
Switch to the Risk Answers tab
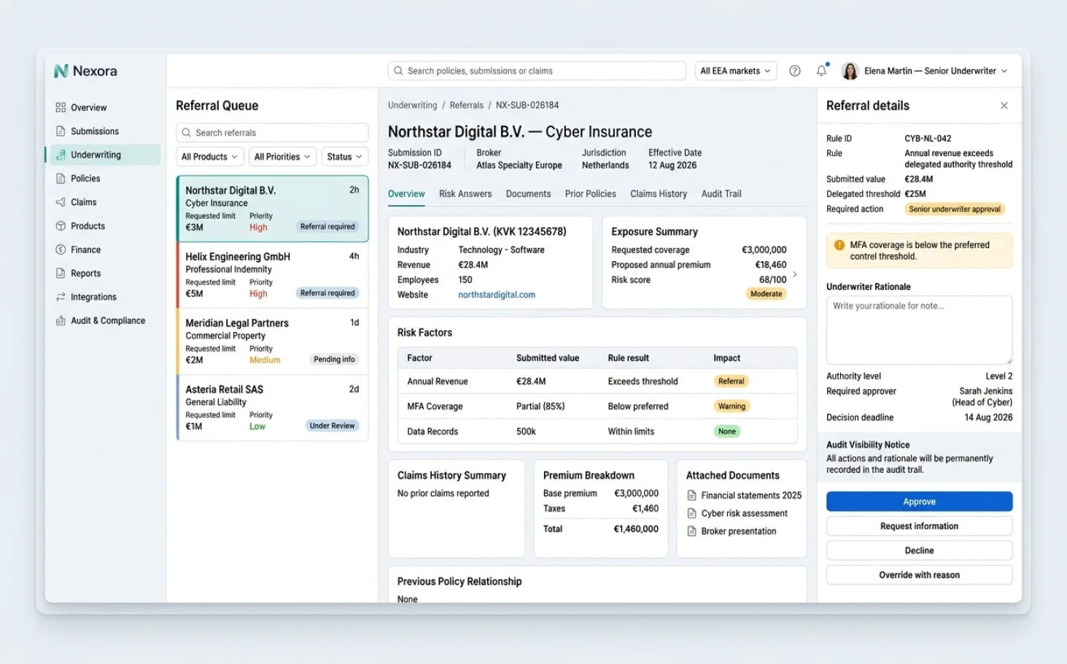pos(465,194)
